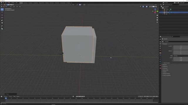The height and width of the screenshot is (105, 188).
Task: Select the Cube.001 row in outliner
Action: (x=174, y=12)
